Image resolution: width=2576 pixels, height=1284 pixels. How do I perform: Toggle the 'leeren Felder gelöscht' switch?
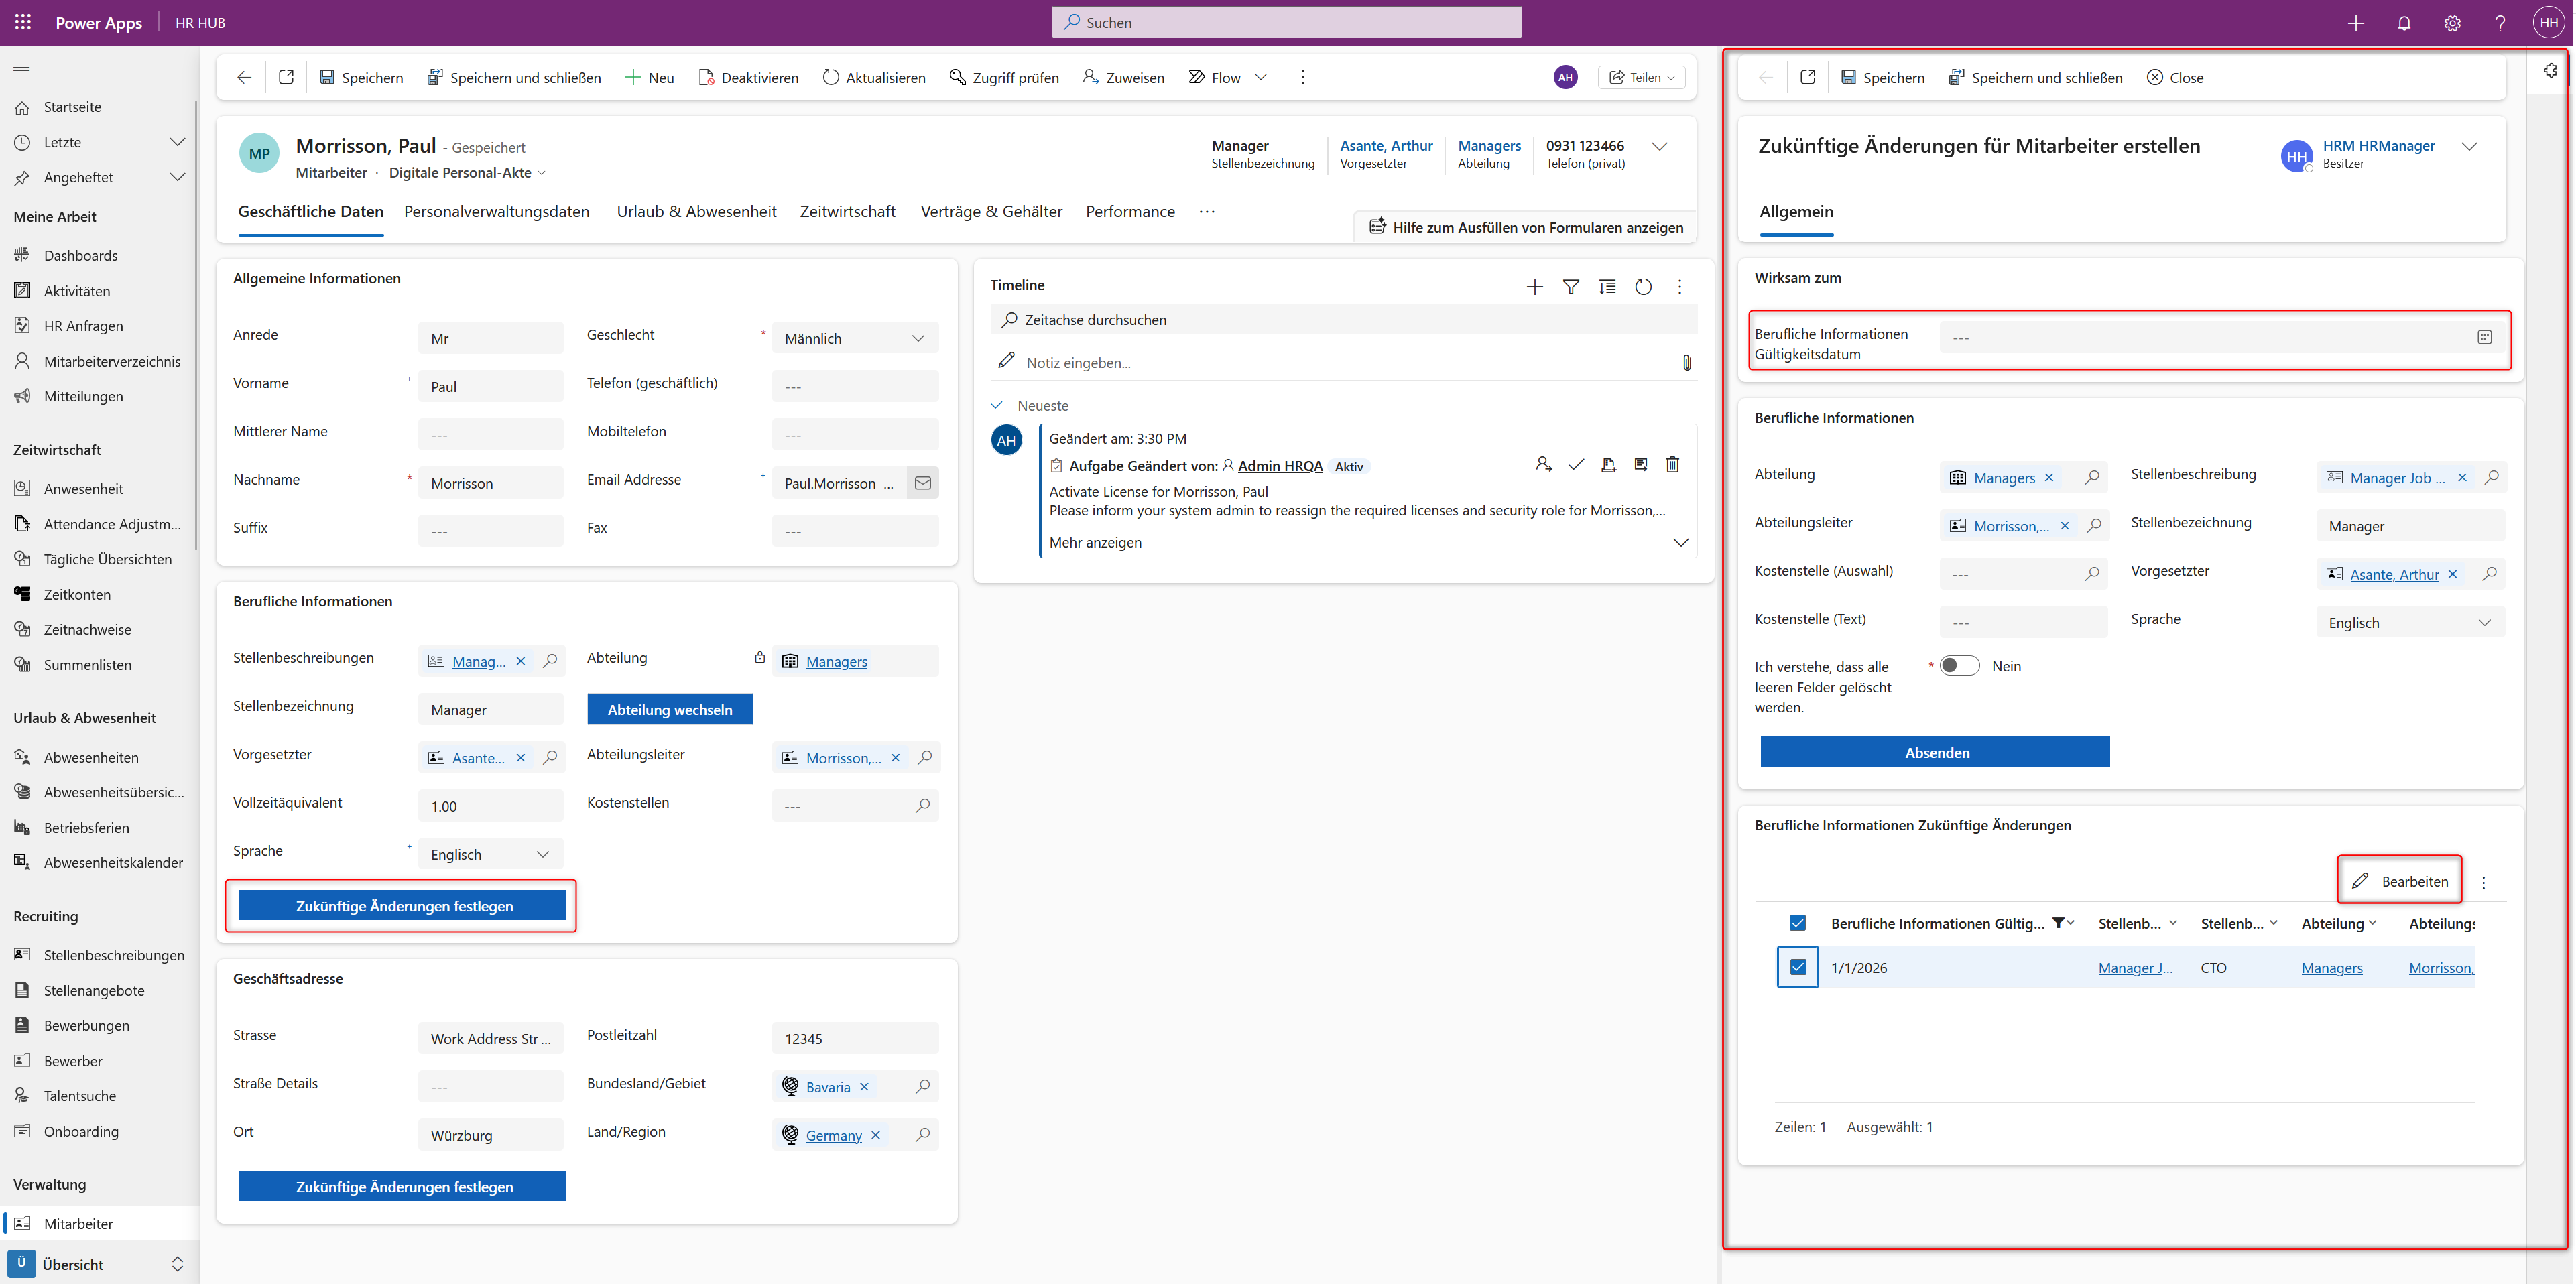(1959, 666)
